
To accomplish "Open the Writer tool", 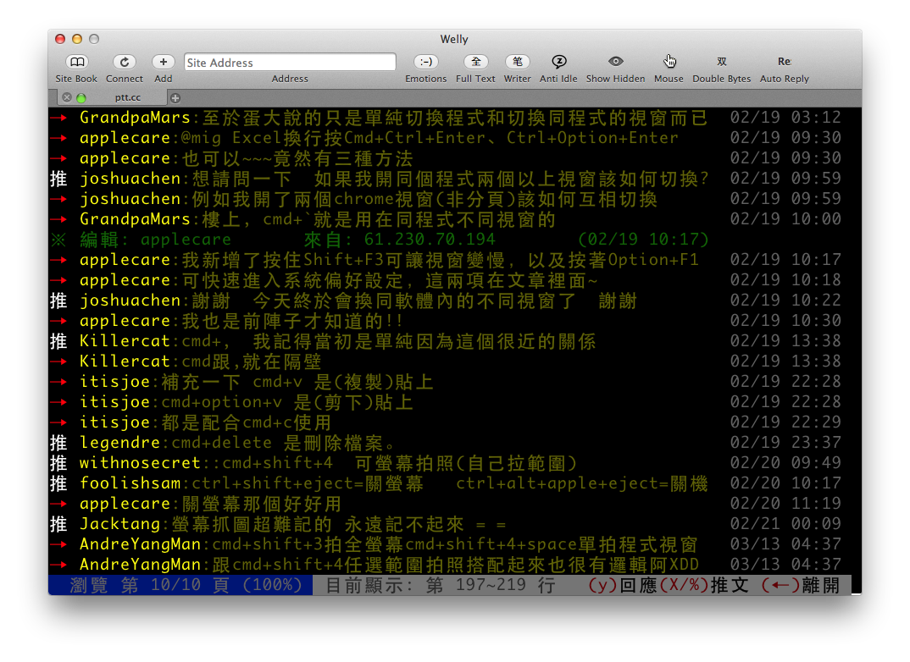I will pyautogui.click(x=517, y=62).
